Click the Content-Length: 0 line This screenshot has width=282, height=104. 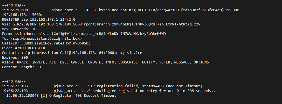(21, 67)
